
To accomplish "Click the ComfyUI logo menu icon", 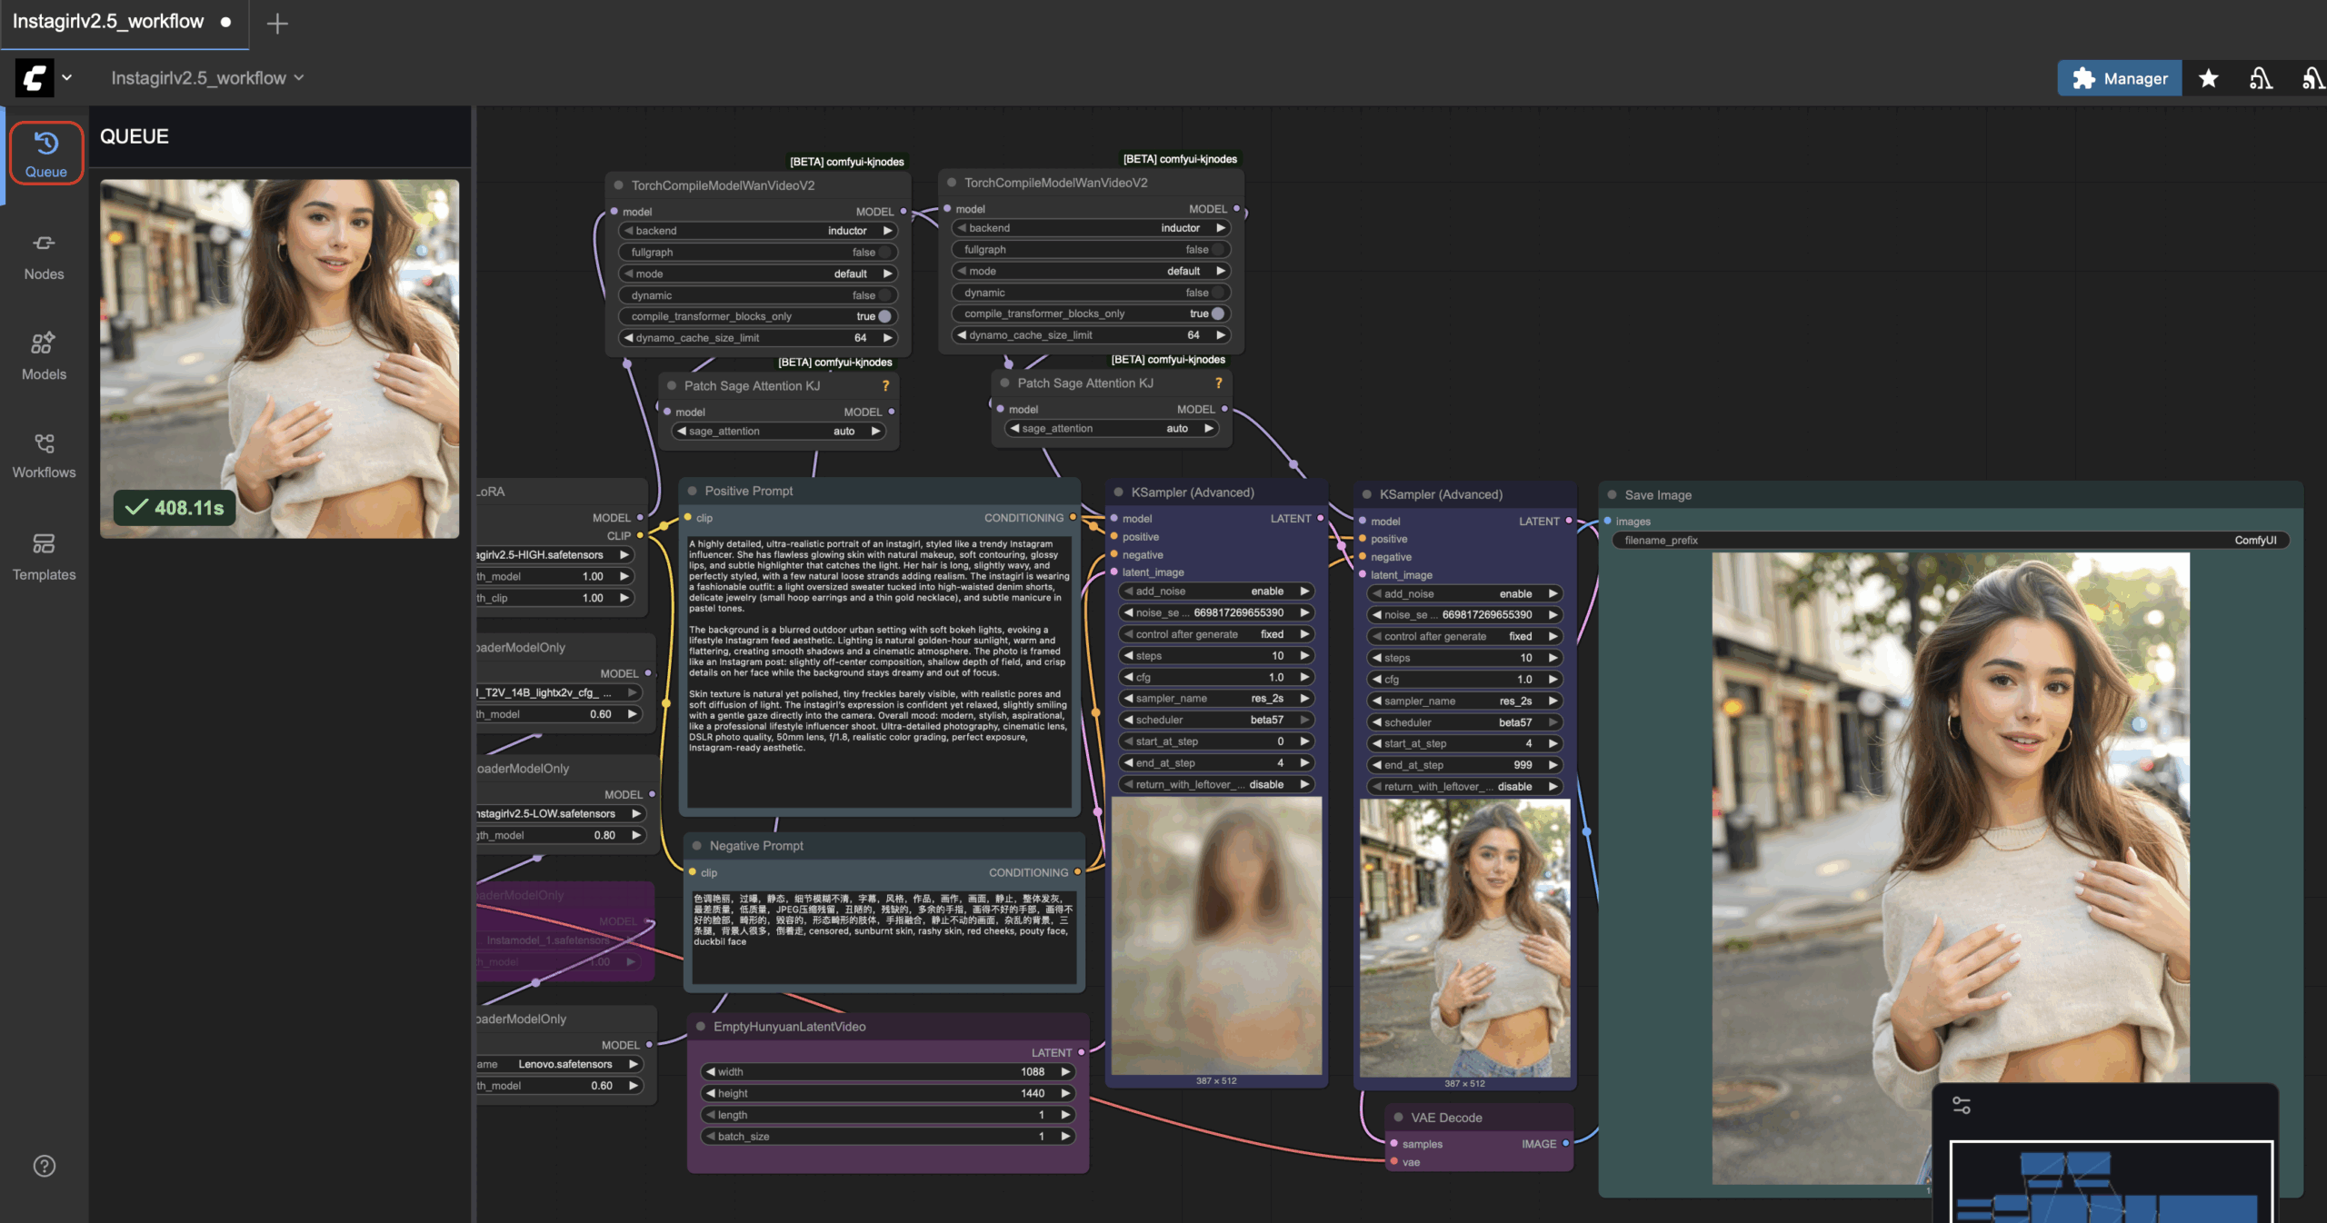I will (x=35, y=78).
